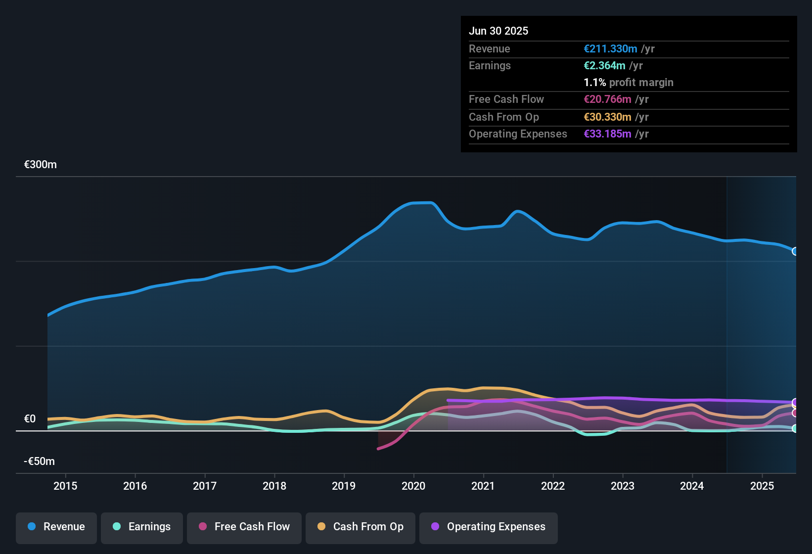Click the €20.766m Free Cash Flow value
This screenshot has height=554, width=812.
pyautogui.click(x=607, y=99)
